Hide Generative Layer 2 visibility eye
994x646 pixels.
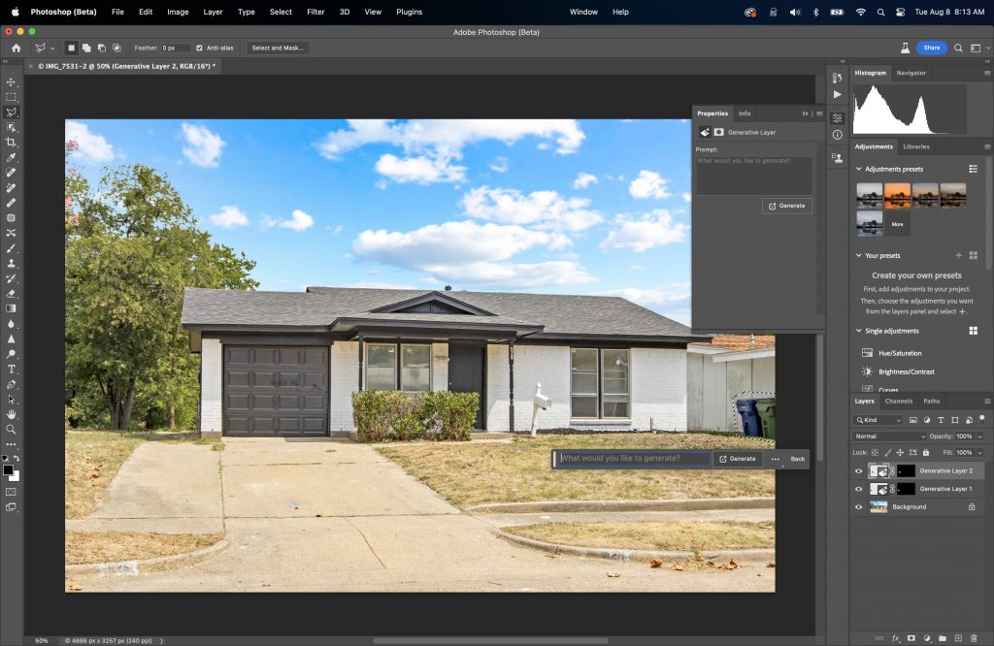pos(859,471)
